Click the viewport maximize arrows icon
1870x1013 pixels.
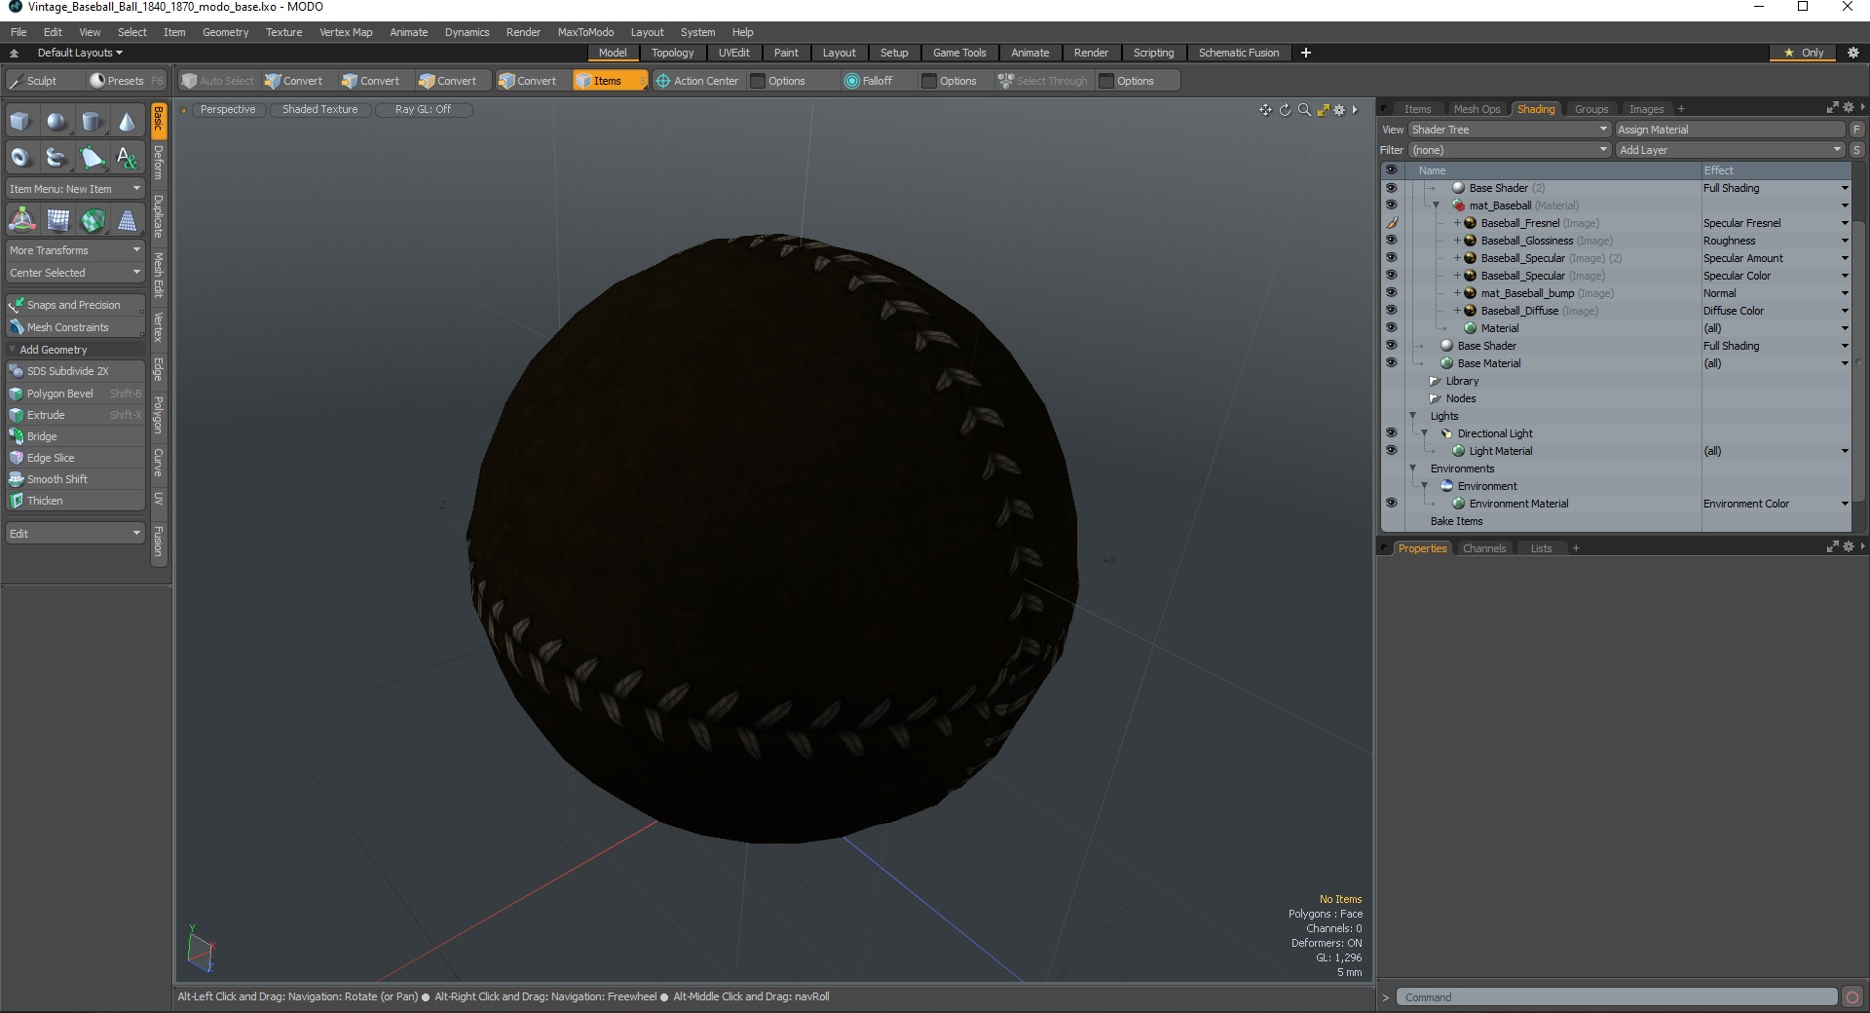pos(1323,110)
